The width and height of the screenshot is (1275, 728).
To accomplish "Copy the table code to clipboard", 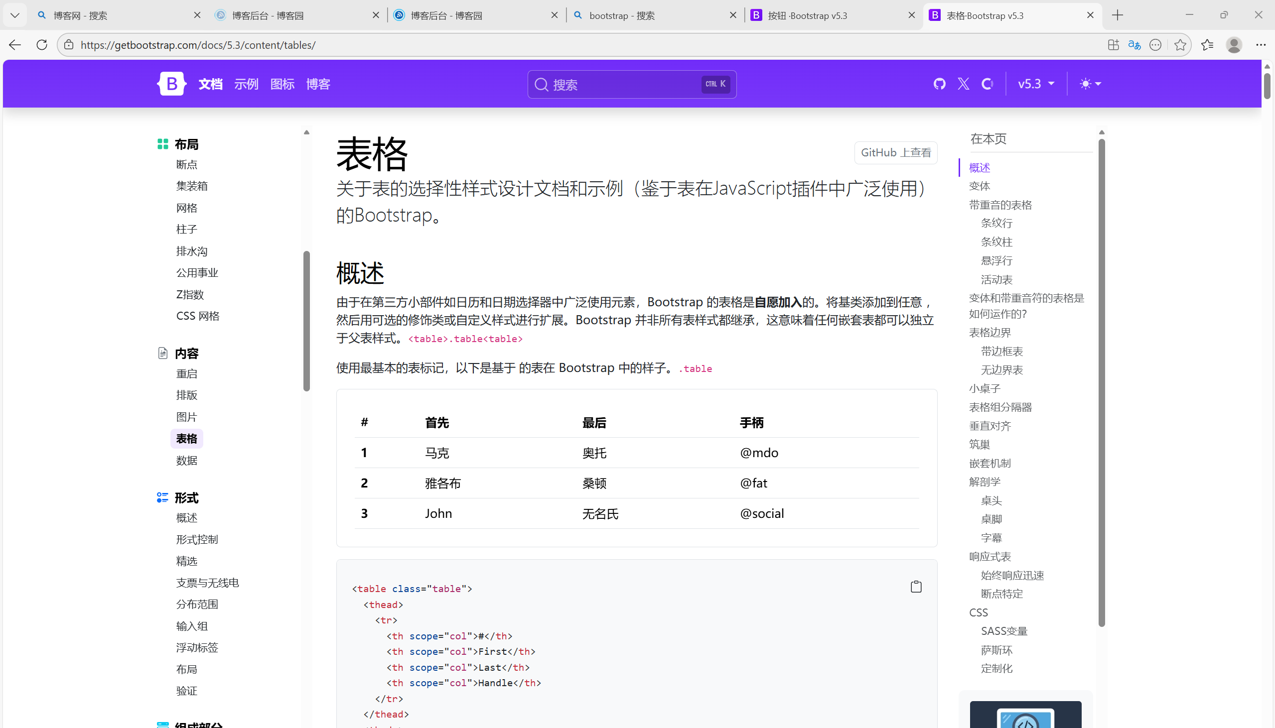I will 915,587.
